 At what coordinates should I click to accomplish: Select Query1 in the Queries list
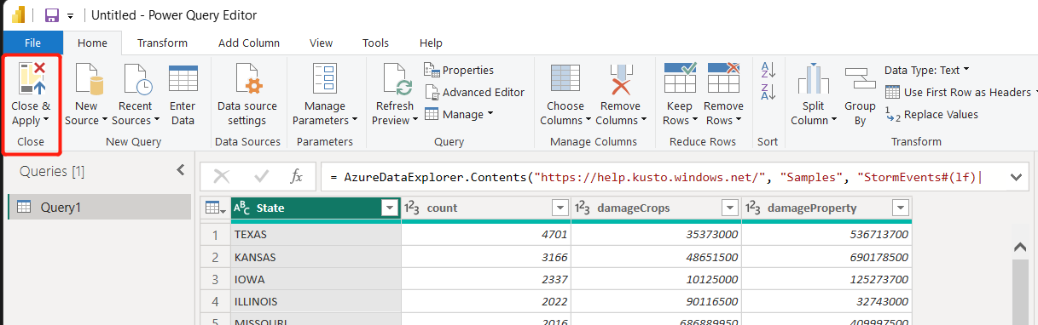pyautogui.click(x=100, y=207)
